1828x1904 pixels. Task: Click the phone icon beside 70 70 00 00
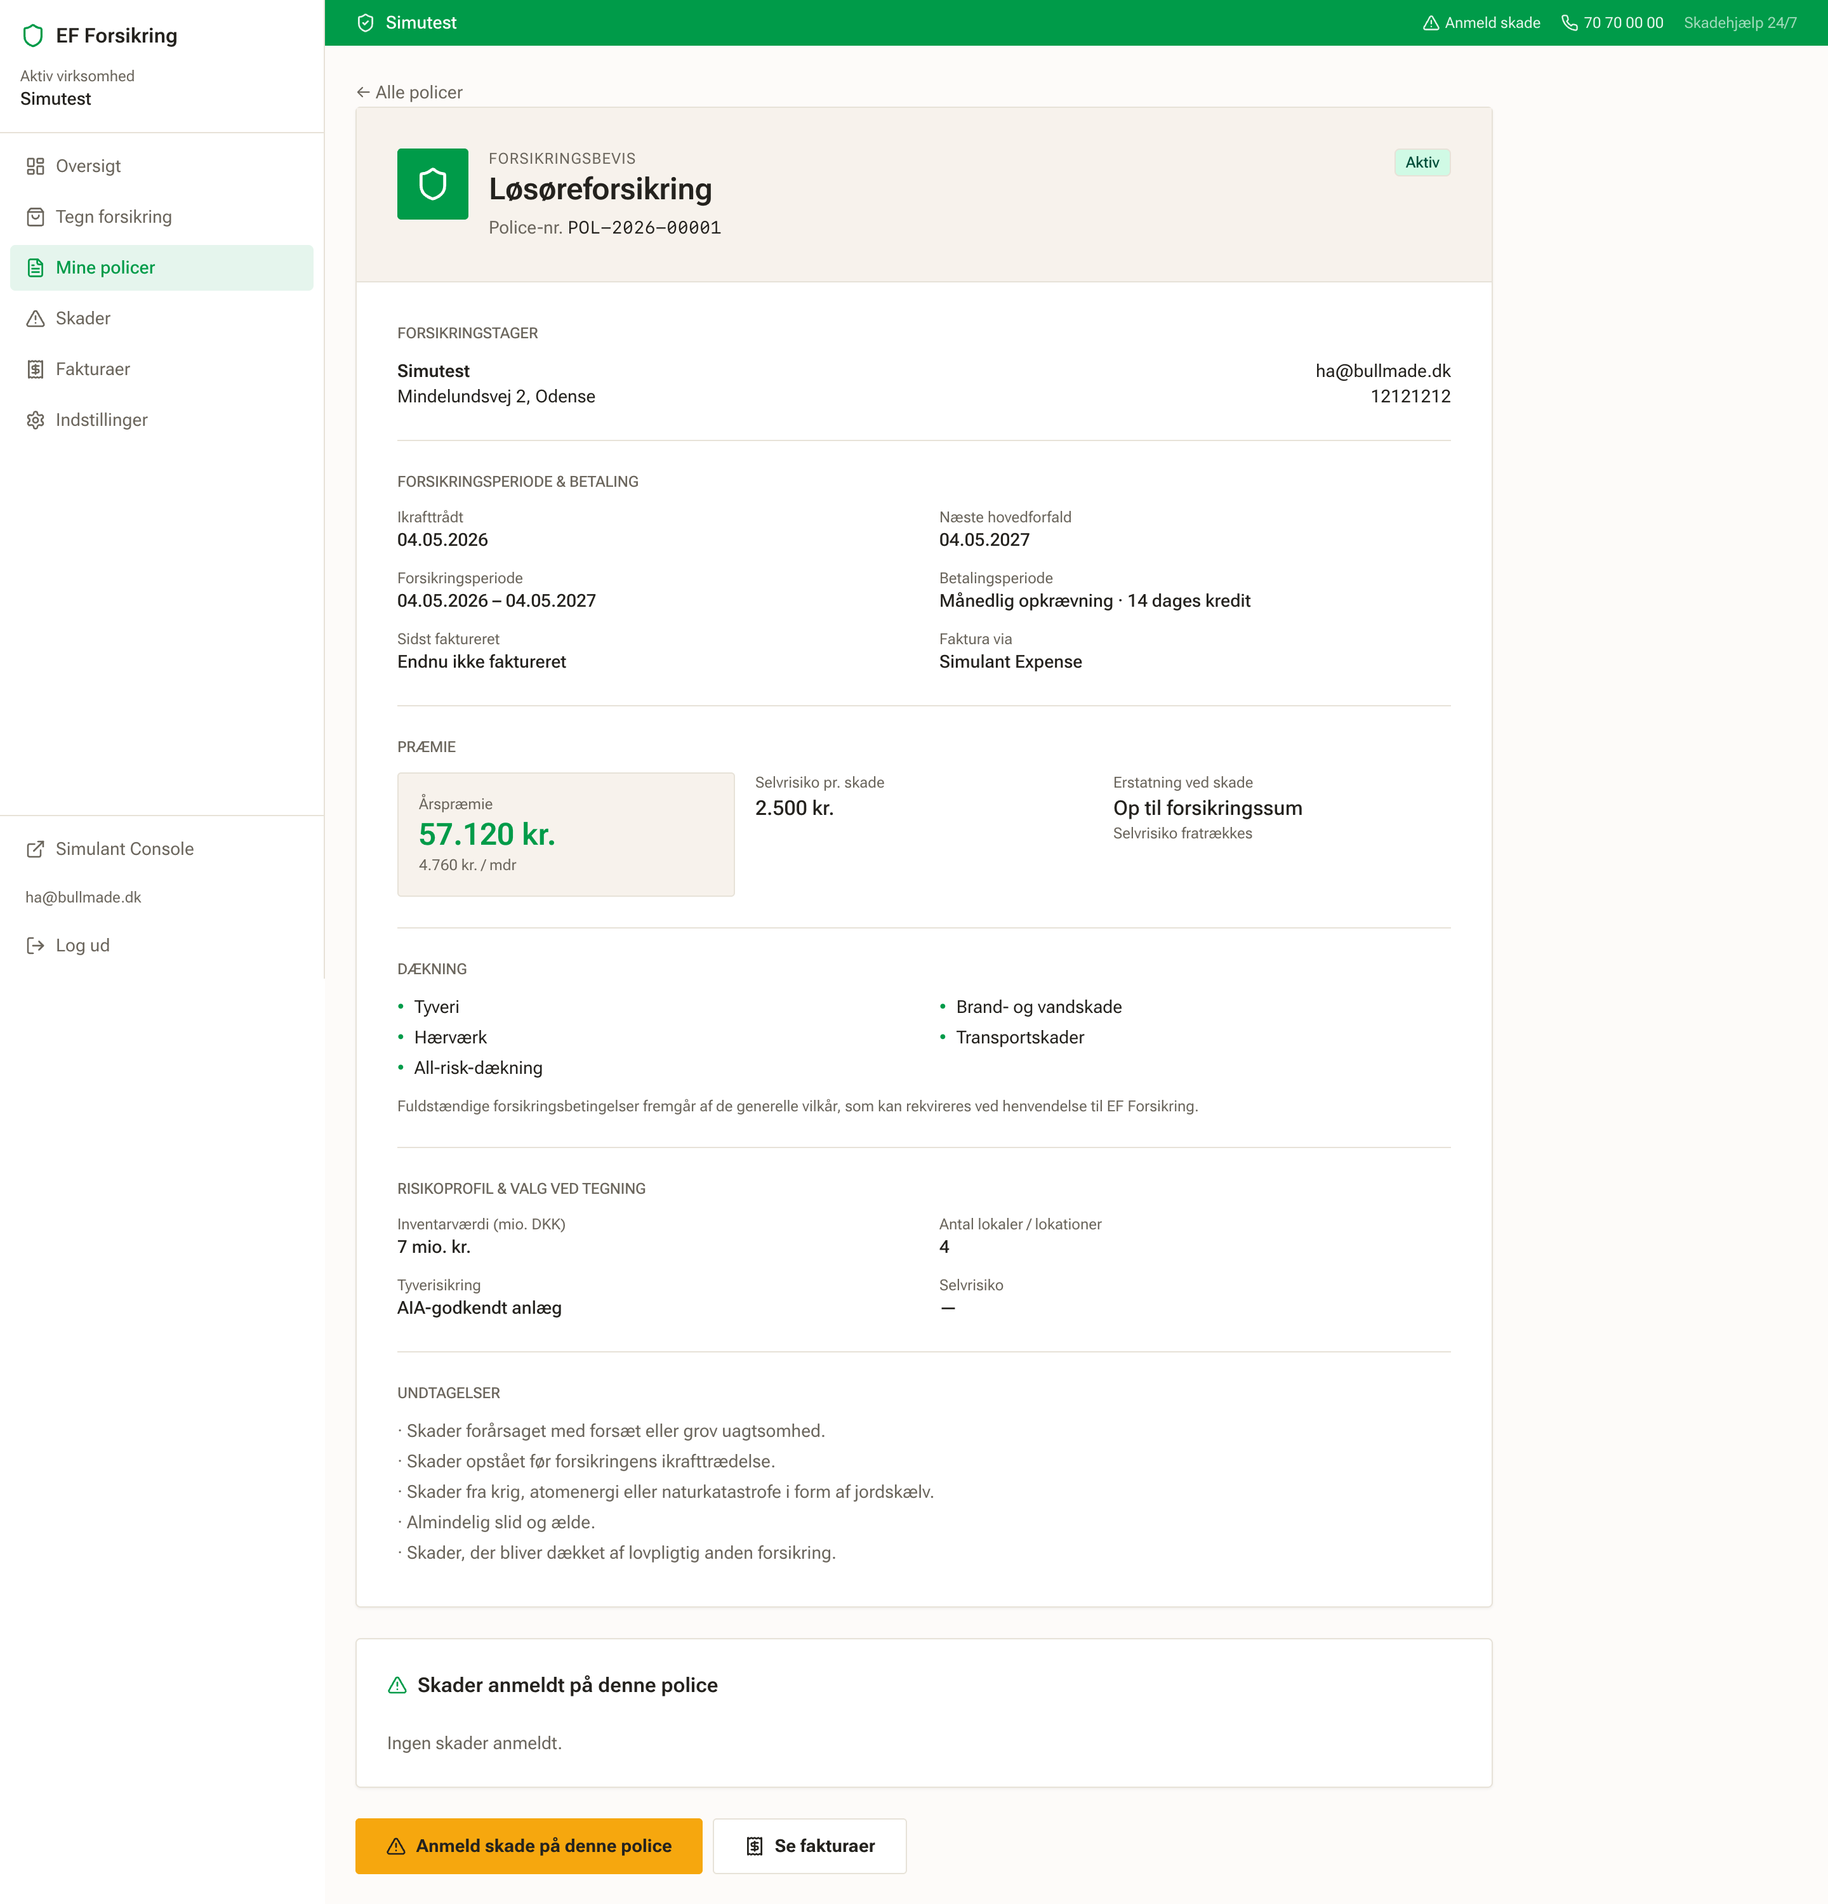(x=1570, y=22)
